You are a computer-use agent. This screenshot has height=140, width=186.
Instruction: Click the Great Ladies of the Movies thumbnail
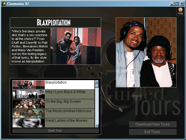point(29,123)
